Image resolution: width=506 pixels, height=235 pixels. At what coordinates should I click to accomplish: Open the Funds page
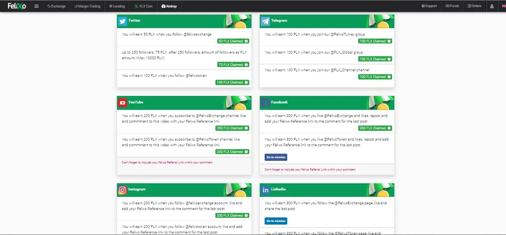coord(452,6)
